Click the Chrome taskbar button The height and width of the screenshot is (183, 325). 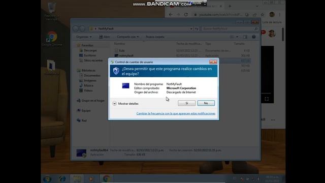click(107, 179)
